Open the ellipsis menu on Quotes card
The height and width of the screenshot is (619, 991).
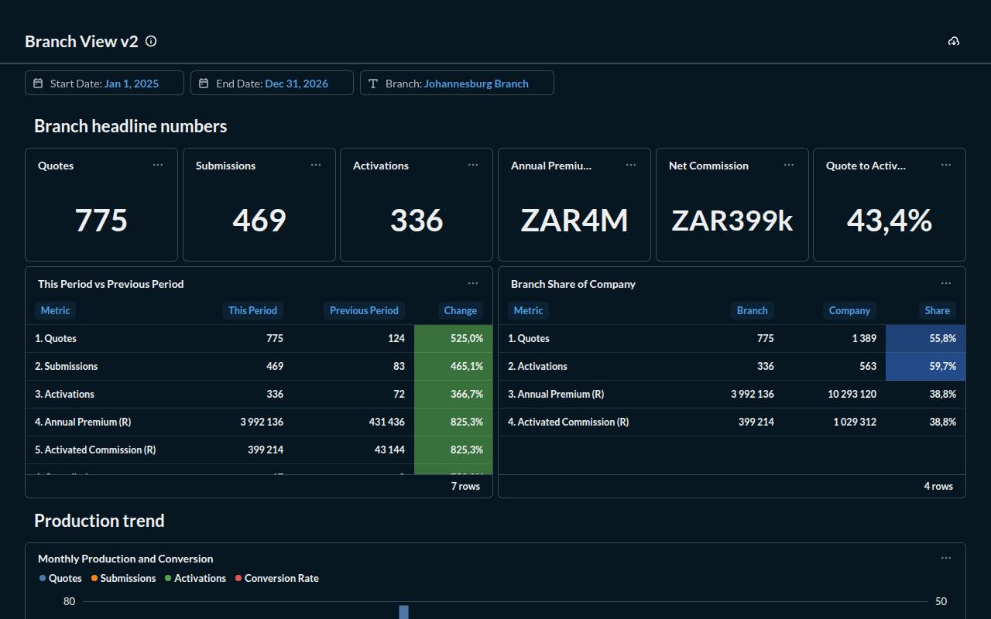158,165
